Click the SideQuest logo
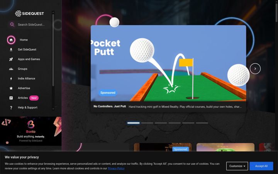The width and height of the screenshot is (278, 174). click(x=29, y=14)
